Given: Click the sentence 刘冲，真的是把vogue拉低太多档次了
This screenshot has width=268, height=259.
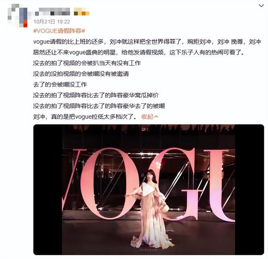Looking at the screenshot, I should pos(85,117).
